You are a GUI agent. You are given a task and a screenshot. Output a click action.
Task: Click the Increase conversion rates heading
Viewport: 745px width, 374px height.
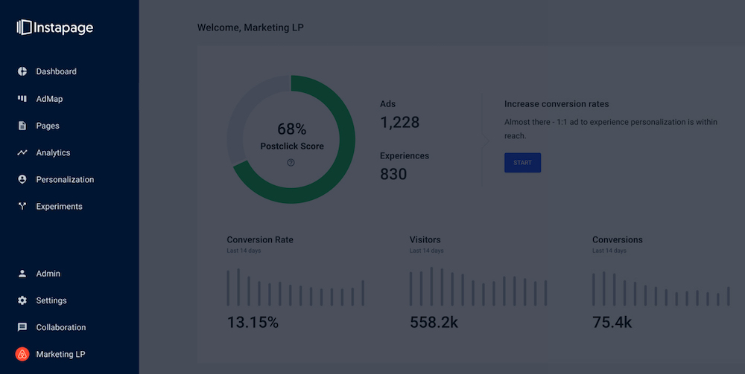(557, 104)
